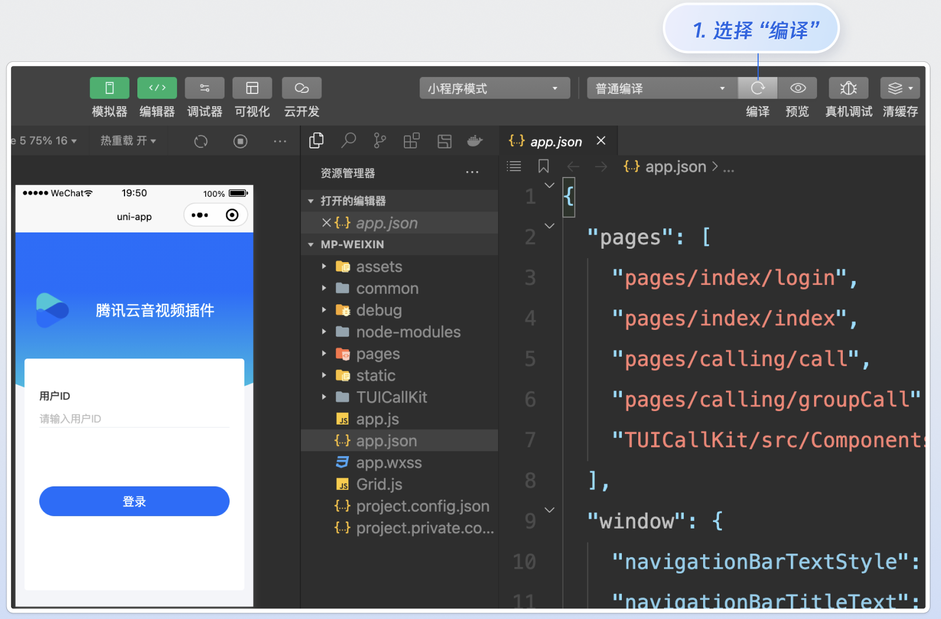The image size is (941, 619).
Task: Open the Cloud Development (云开发) panel
Action: coord(302,88)
